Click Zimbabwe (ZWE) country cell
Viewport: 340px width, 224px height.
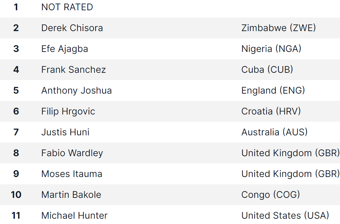click(x=278, y=28)
